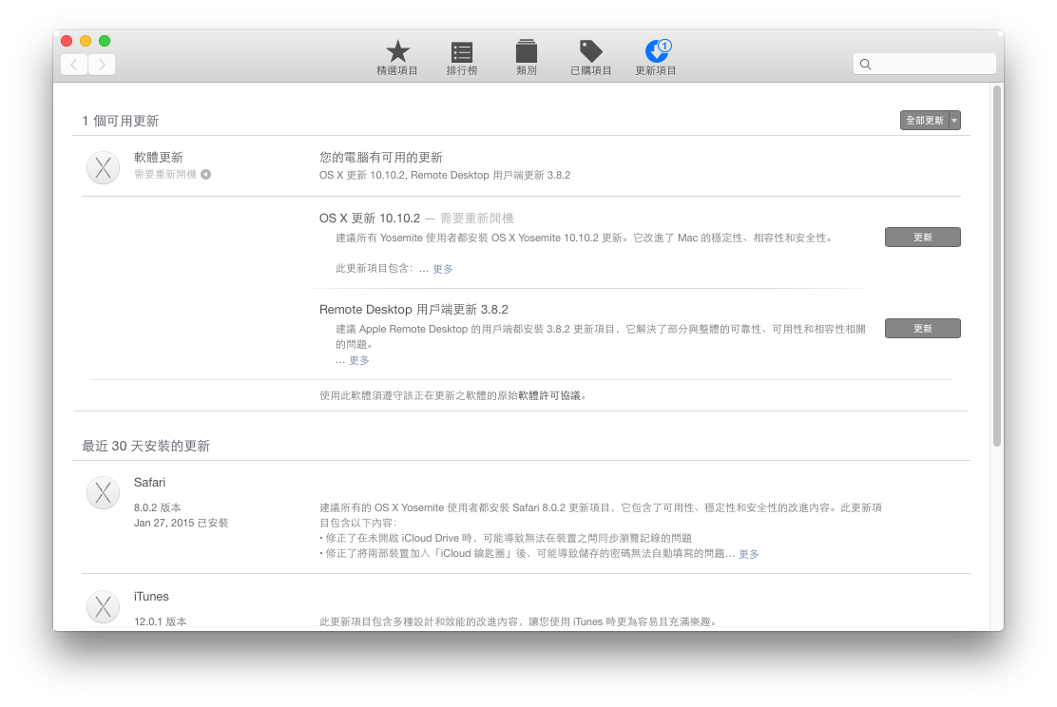Image resolution: width=1057 pixels, height=707 pixels.
Task: Click the 8.0.2 版本 text
Action: pyautogui.click(x=158, y=507)
